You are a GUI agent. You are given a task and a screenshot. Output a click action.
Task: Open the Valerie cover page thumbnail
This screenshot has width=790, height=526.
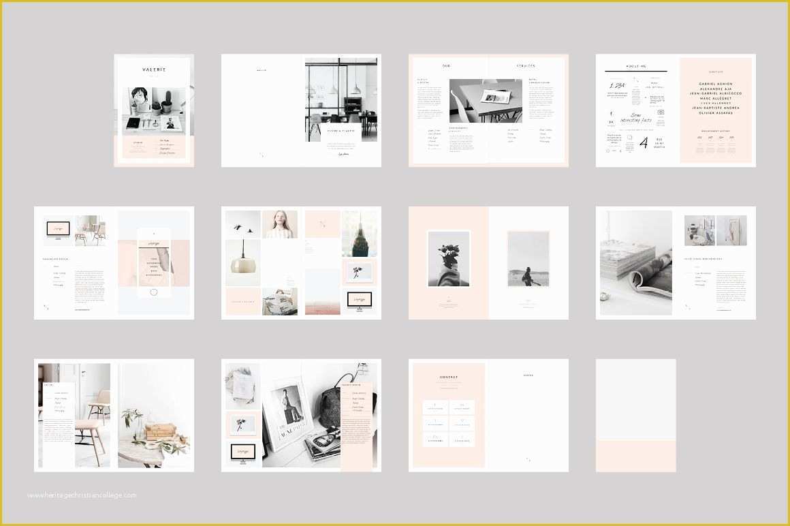point(154,110)
